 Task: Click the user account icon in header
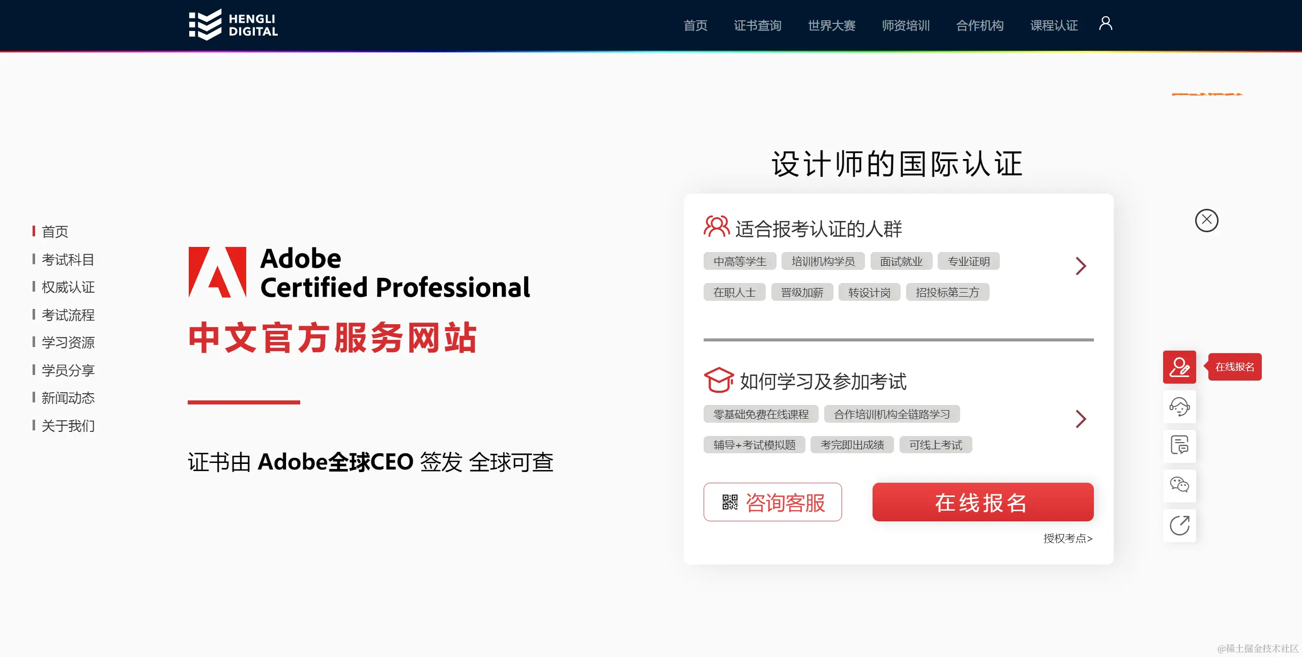[1105, 24]
